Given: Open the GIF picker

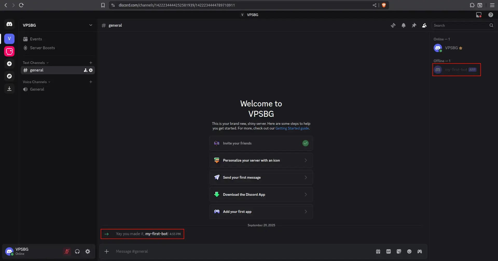Looking at the screenshot, I should pyautogui.click(x=389, y=251).
